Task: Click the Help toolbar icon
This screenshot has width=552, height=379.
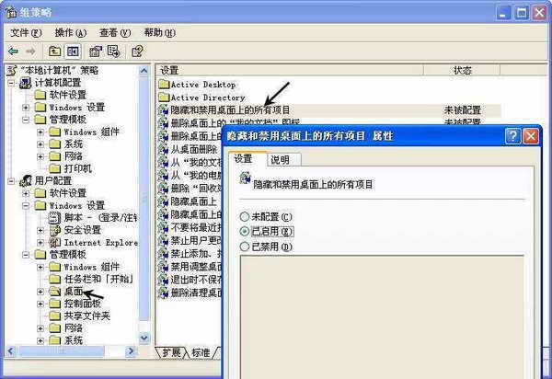Action: (x=138, y=51)
